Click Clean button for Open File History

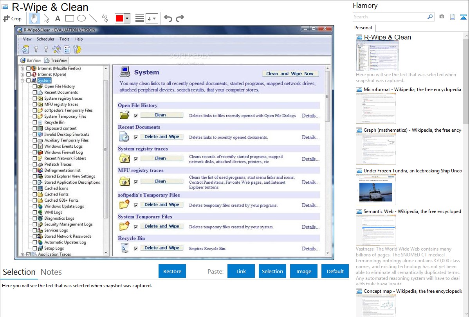pos(162,115)
